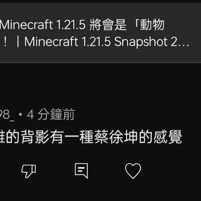Click the thumbs-down outline under the comment

29,171
